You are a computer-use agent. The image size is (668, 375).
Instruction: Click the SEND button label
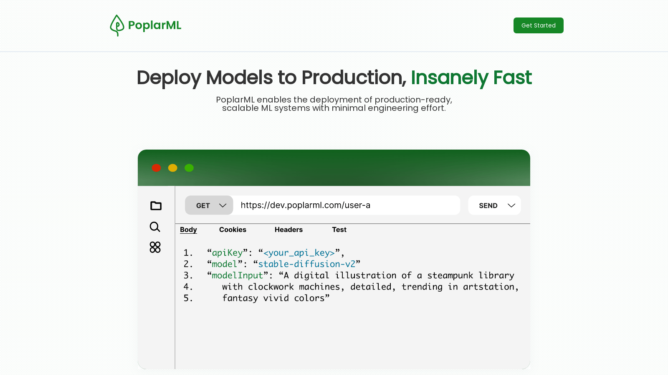488,205
